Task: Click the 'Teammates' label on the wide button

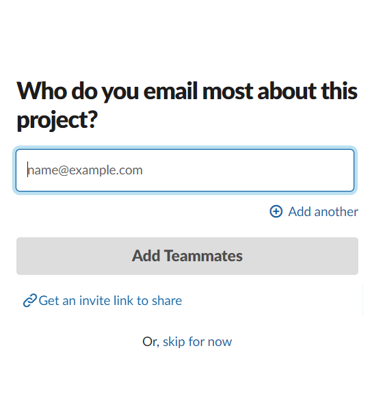Action: click(203, 256)
